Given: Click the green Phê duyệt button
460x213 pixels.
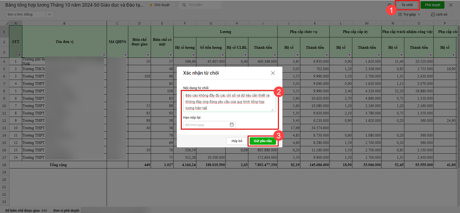Looking at the screenshot, I should click(x=432, y=5).
